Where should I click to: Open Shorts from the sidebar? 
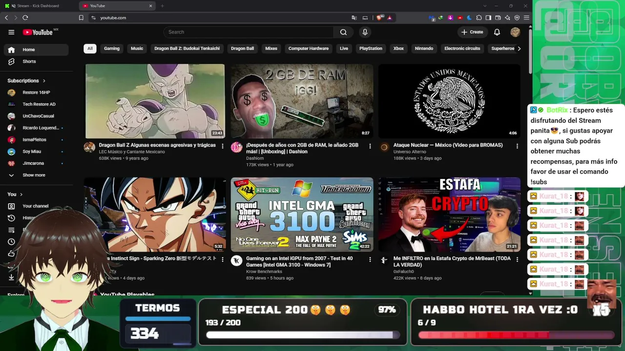click(x=36, y=61)
